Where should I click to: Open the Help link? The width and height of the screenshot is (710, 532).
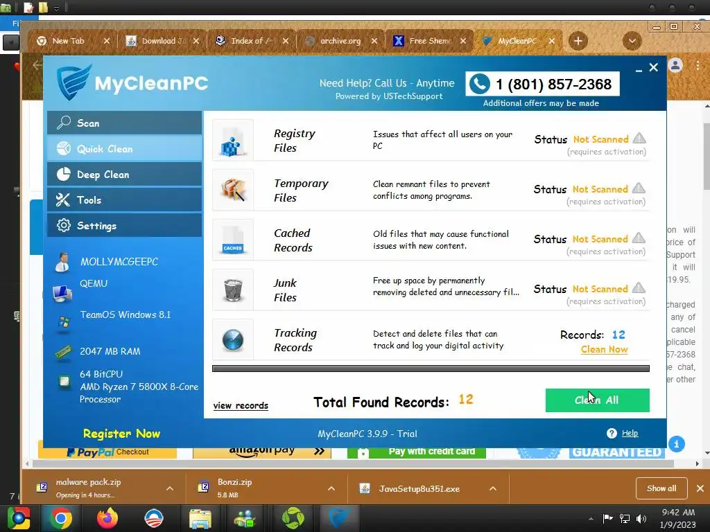(x=630, y=433)
